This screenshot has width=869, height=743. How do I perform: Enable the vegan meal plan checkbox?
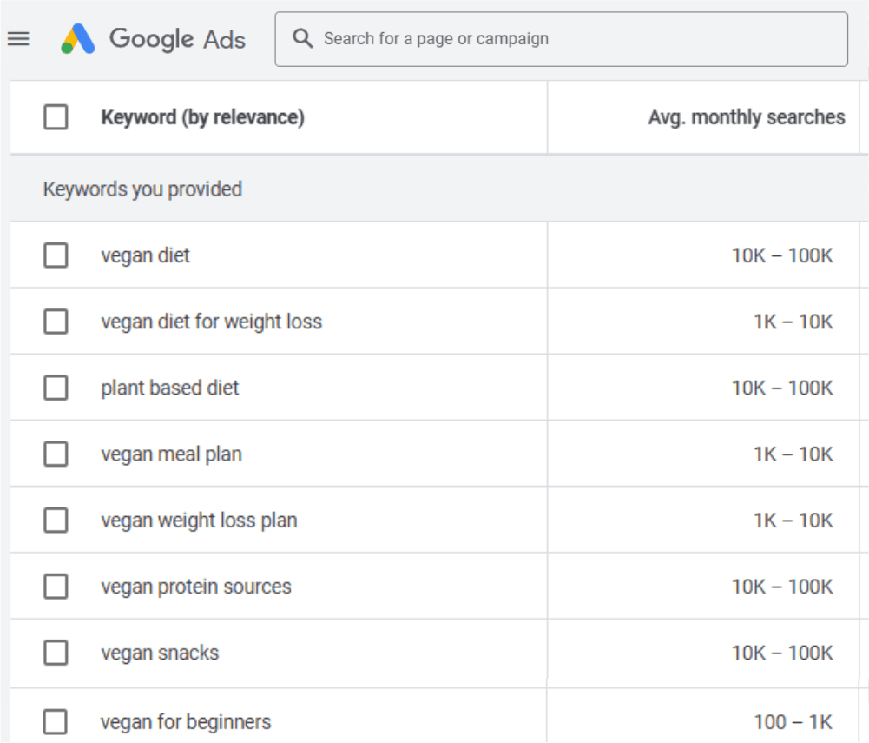click(56, 454)
